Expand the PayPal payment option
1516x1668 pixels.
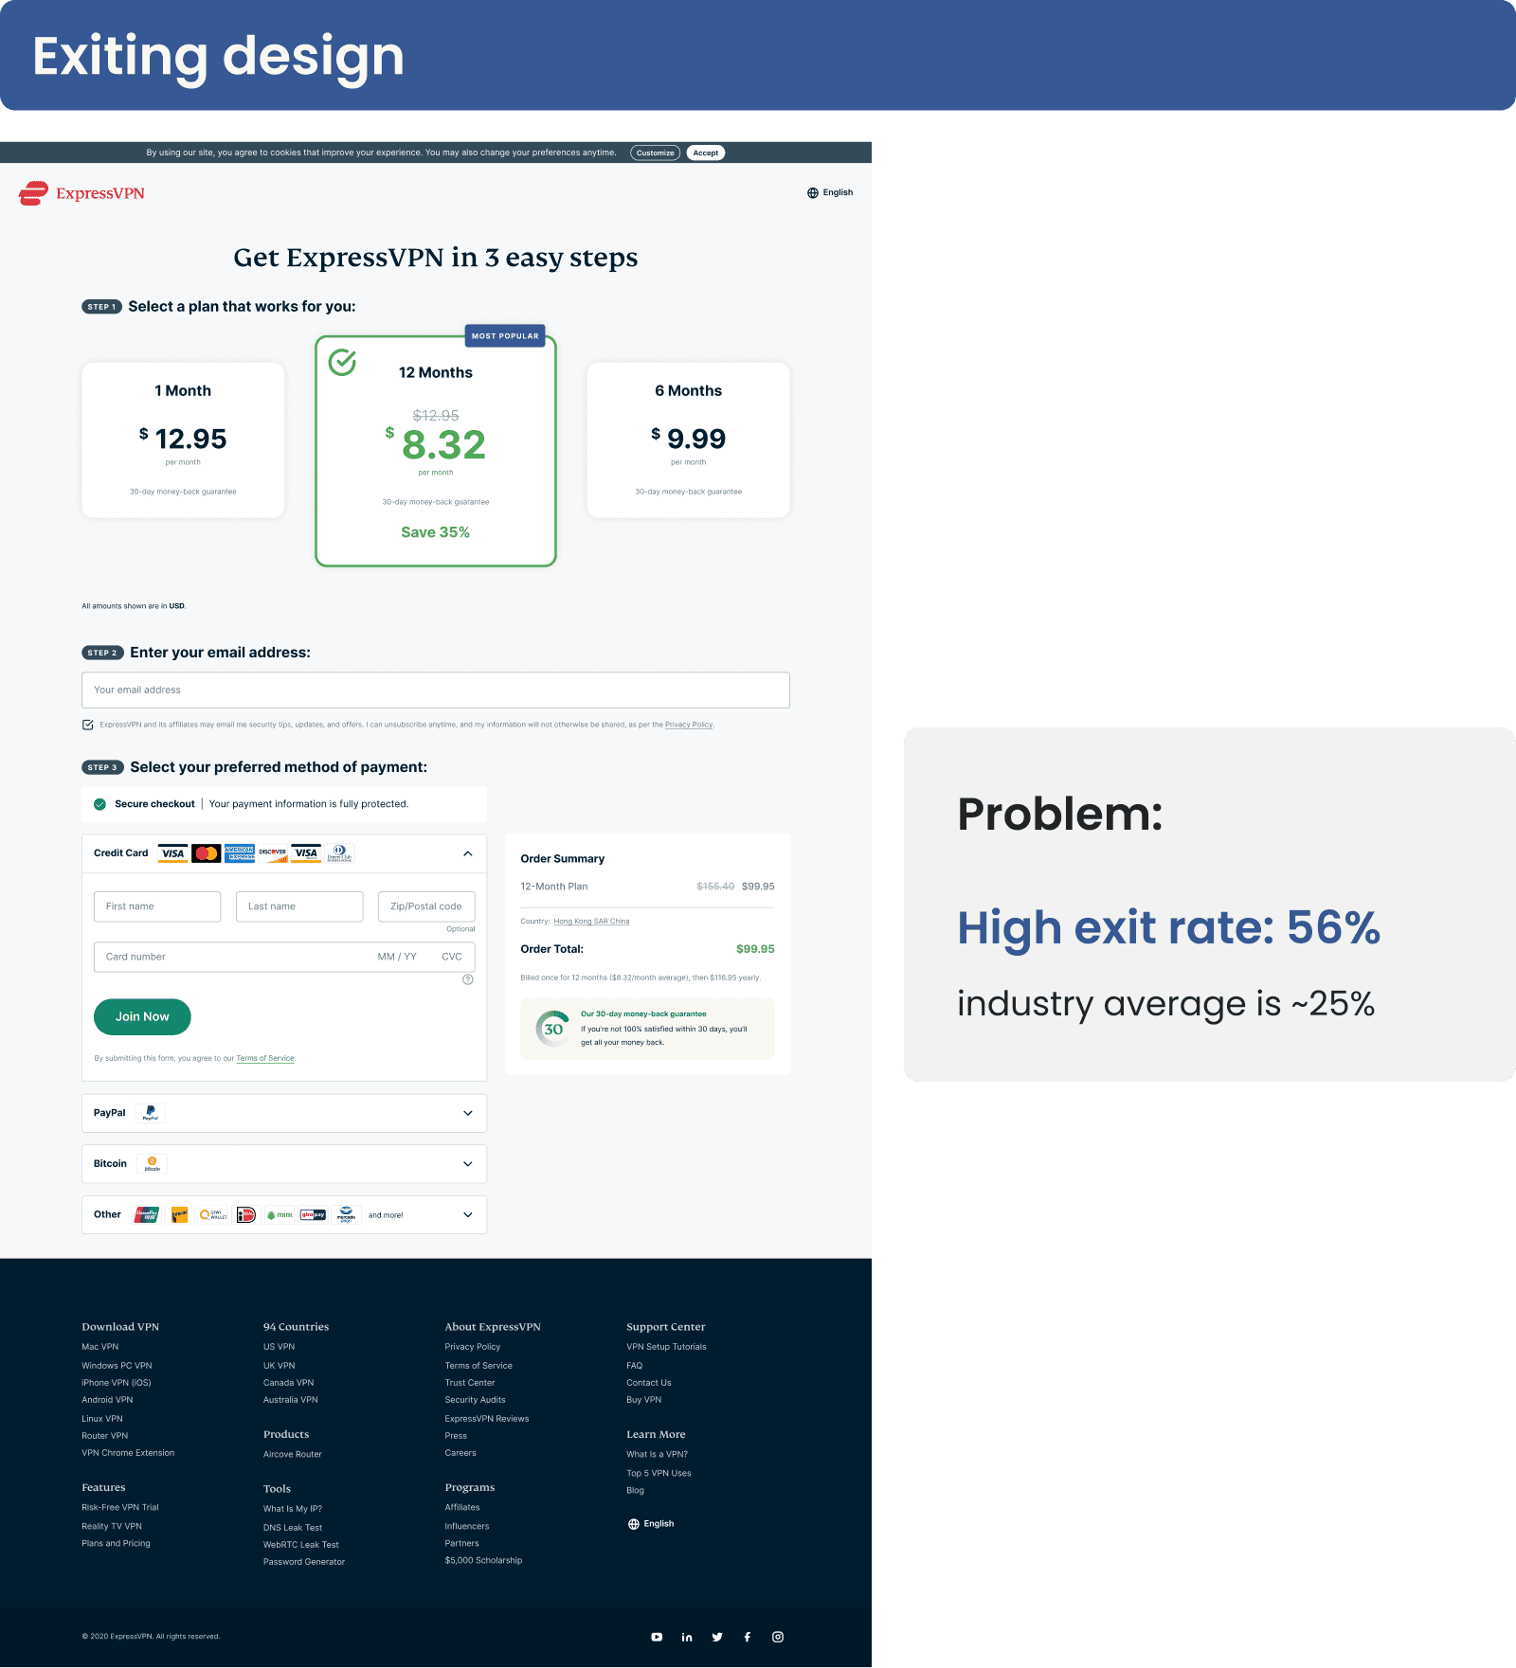click(x=284, y=1113)
